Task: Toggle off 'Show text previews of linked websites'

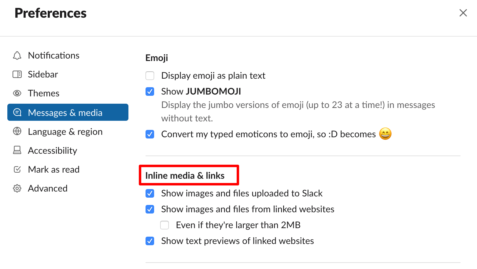Action: point(150,241)
